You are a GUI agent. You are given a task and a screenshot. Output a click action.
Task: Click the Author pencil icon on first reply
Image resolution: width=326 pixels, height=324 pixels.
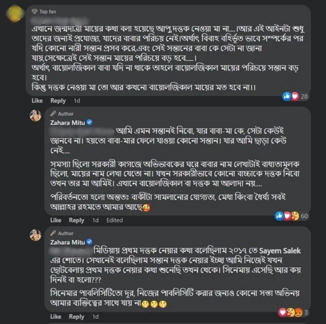point(53,113)
